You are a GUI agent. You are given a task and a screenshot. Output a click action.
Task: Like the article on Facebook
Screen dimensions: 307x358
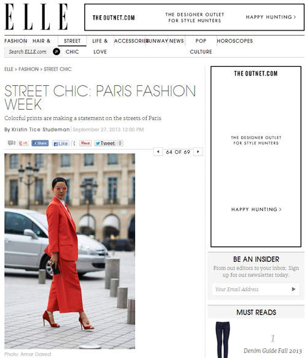tap(61, 143)
